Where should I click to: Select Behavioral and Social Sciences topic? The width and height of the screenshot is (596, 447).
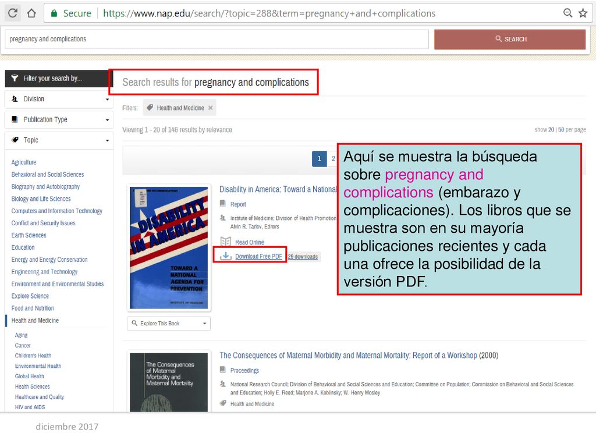click(48, 175)
